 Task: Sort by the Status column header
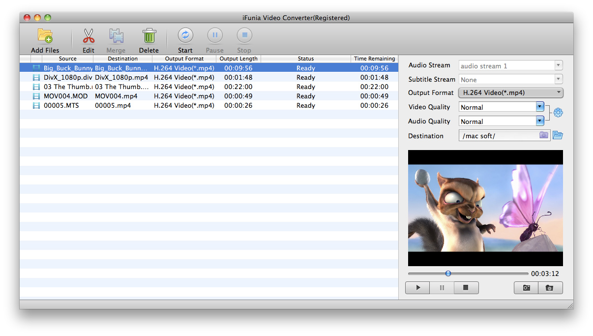tap(305, 59)
